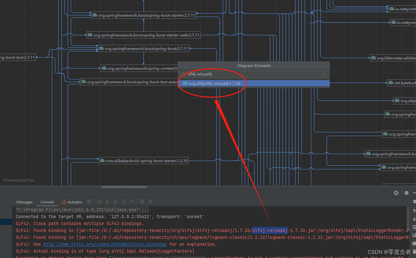Image resolution: width=416 pixels, height=258 pixels.
Task: Click the Force Step Into icon
Action: pos(115,202)
